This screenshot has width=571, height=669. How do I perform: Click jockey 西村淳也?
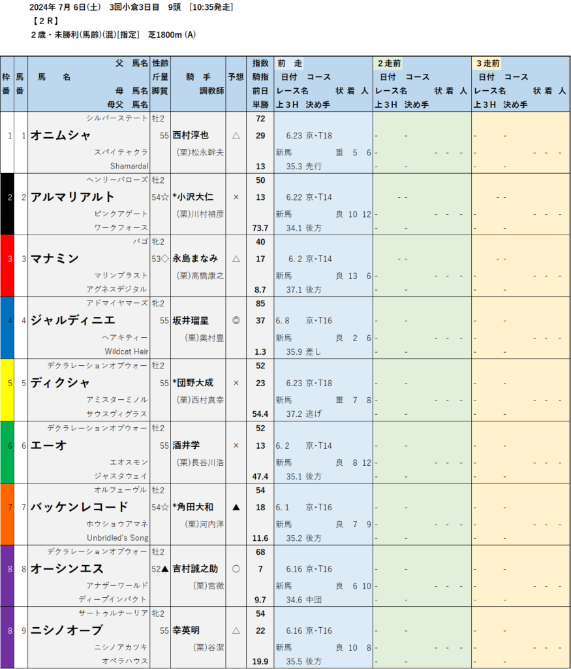pos(191,135)
